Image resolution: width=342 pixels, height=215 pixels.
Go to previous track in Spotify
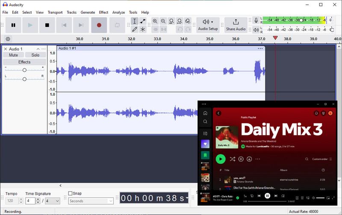[x=259, y=196]
